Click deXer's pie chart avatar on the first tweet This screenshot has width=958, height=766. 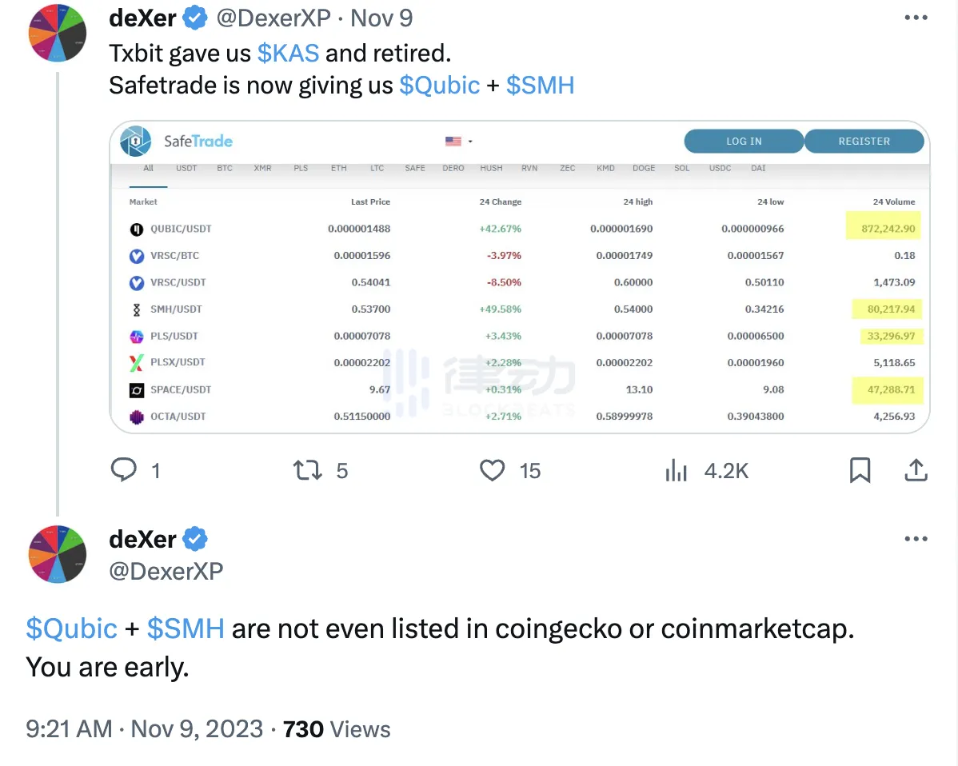[x=58, y=32]
